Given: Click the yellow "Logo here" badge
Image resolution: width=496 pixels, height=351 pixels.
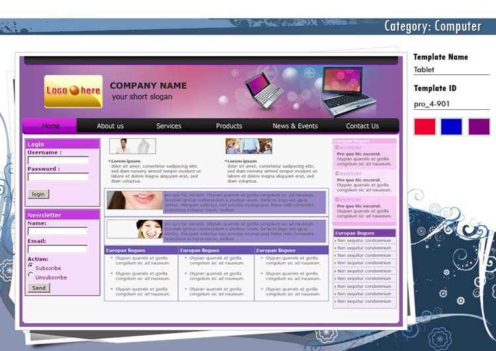Looking at the screenshot, I should [x=73, y=91].
